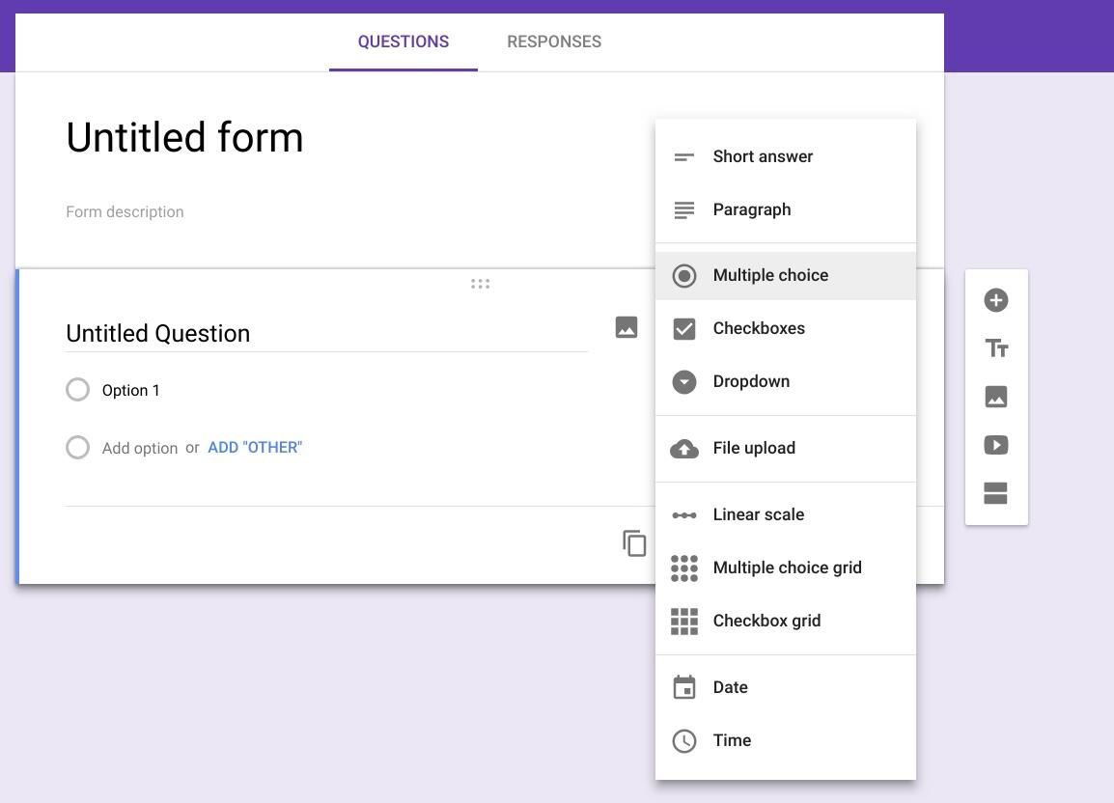Click the Add question plus icon
The image size is (1114, 803).
[x=995, y=300]
